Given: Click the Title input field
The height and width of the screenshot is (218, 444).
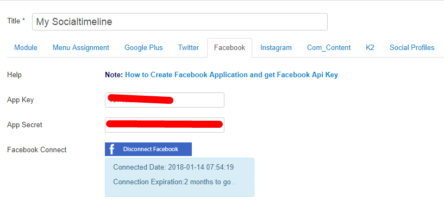Looking at the screenshot, I should point(180,22).
